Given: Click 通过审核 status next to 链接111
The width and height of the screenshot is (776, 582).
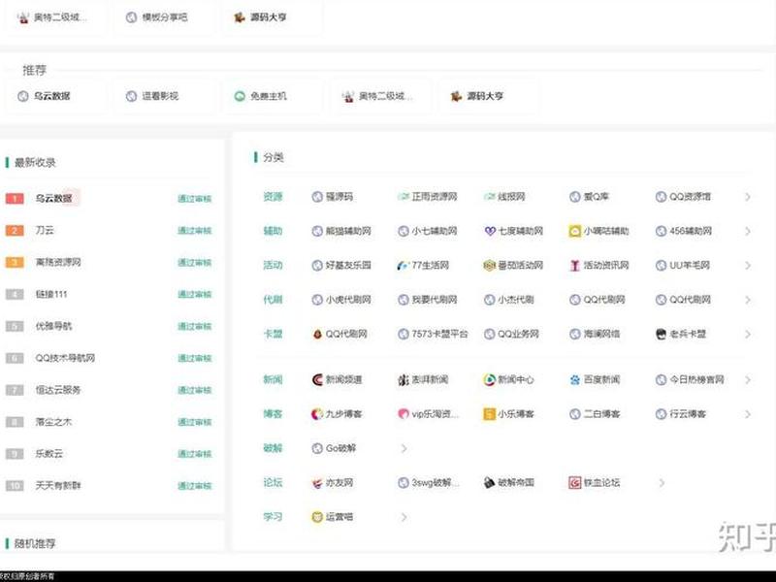Looking at the screenshot, I should [x=195, y=295].
